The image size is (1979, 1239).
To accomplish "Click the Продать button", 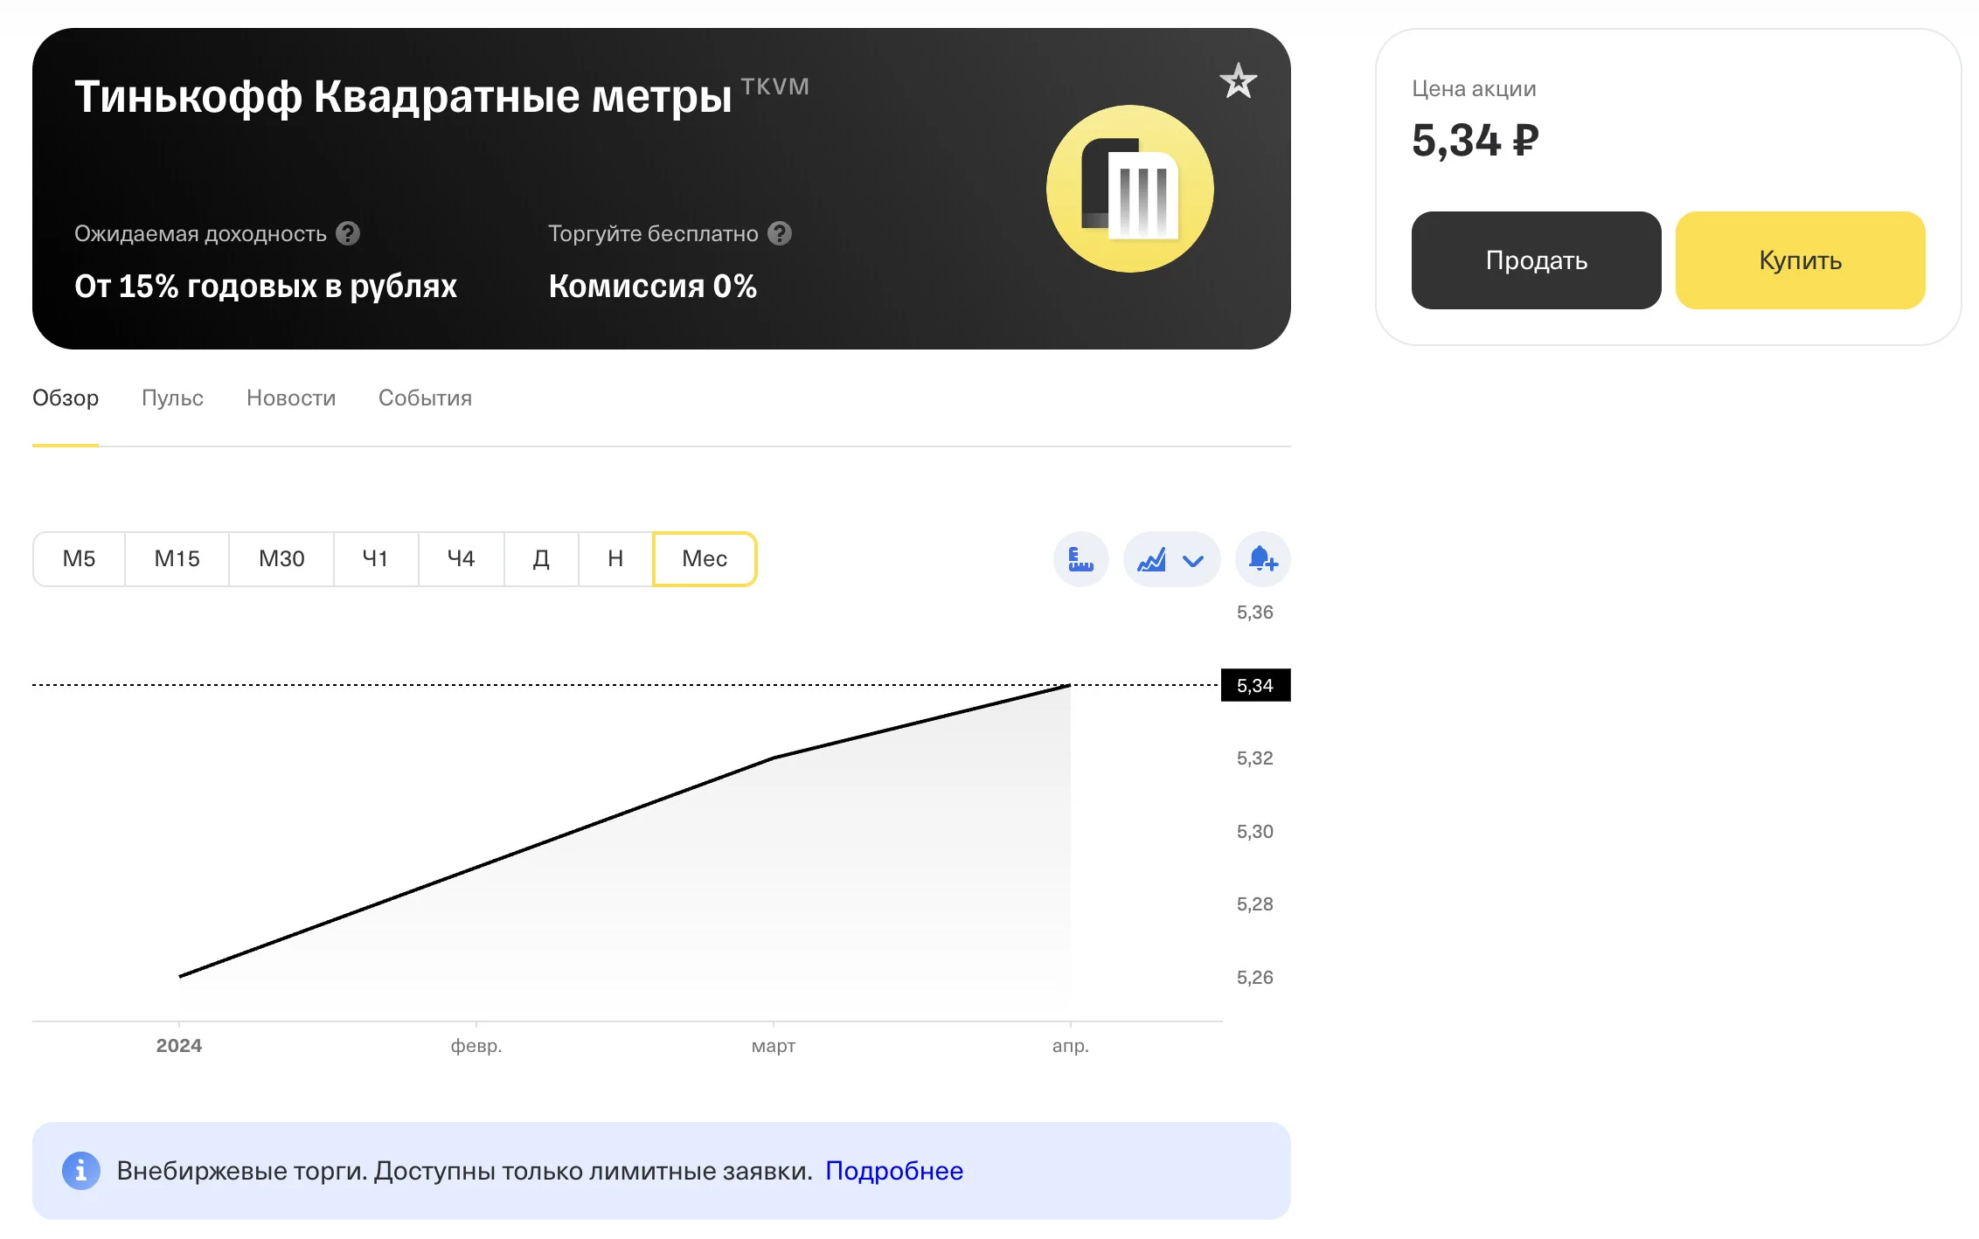I will point(1537,260).
